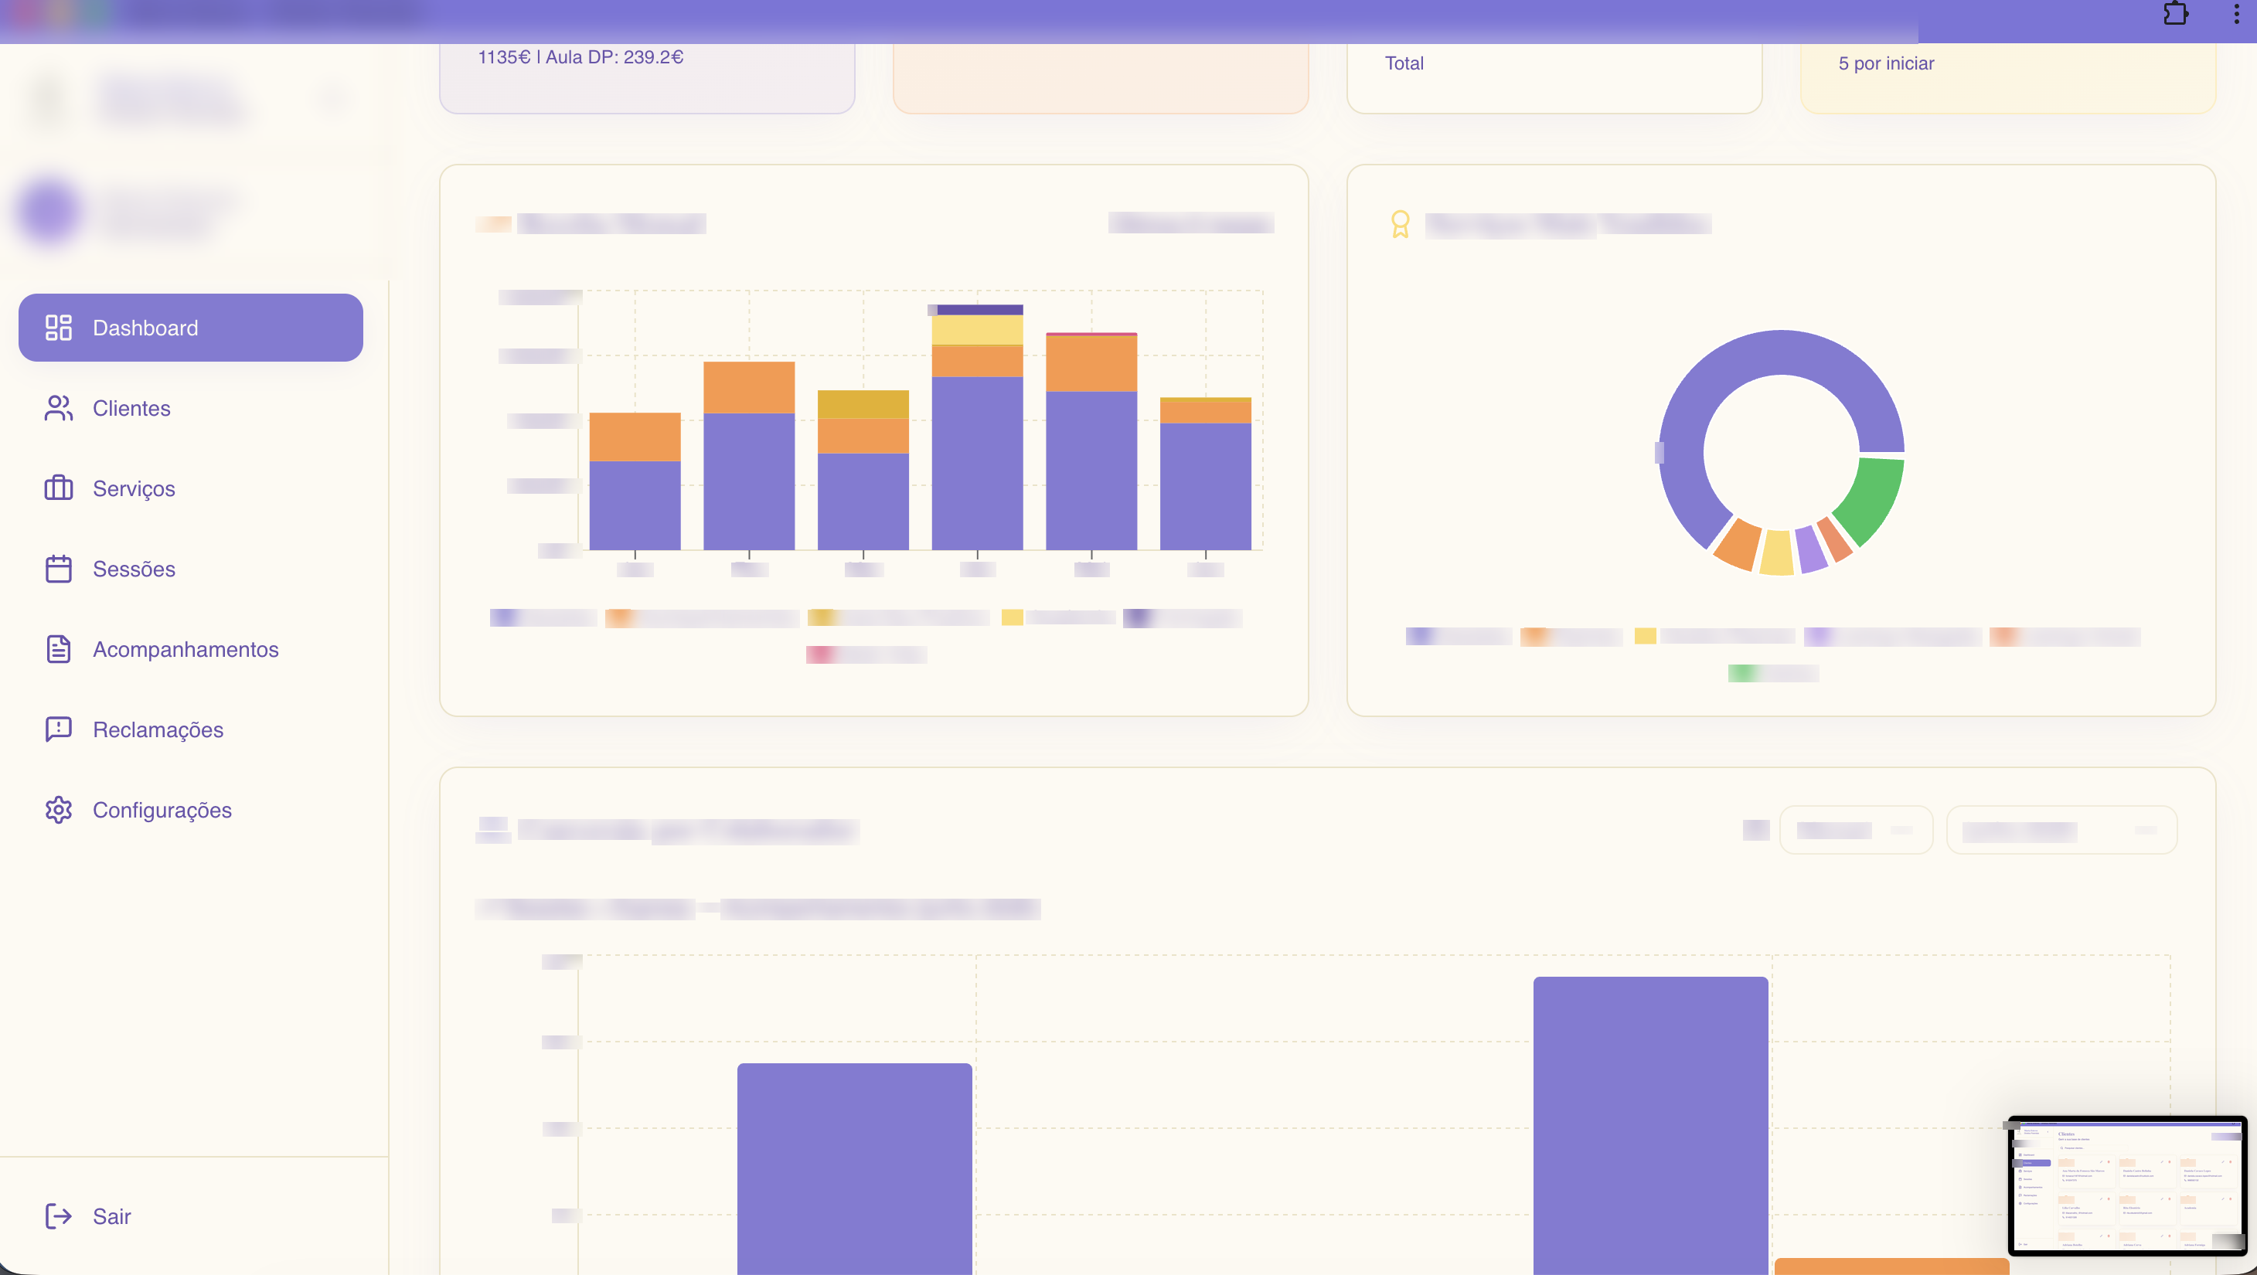Open the Clientes page preview thumbnail
This screenshot has height=1275, width=2257.
[2127, 1185]
